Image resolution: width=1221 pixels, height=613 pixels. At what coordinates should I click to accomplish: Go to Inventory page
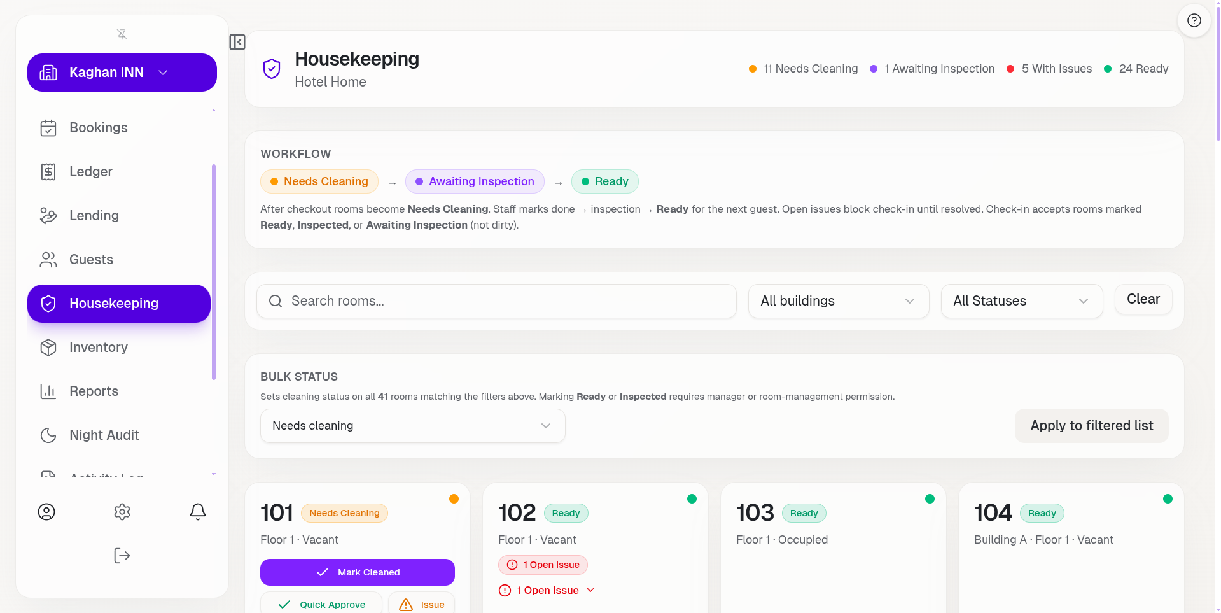119,348
